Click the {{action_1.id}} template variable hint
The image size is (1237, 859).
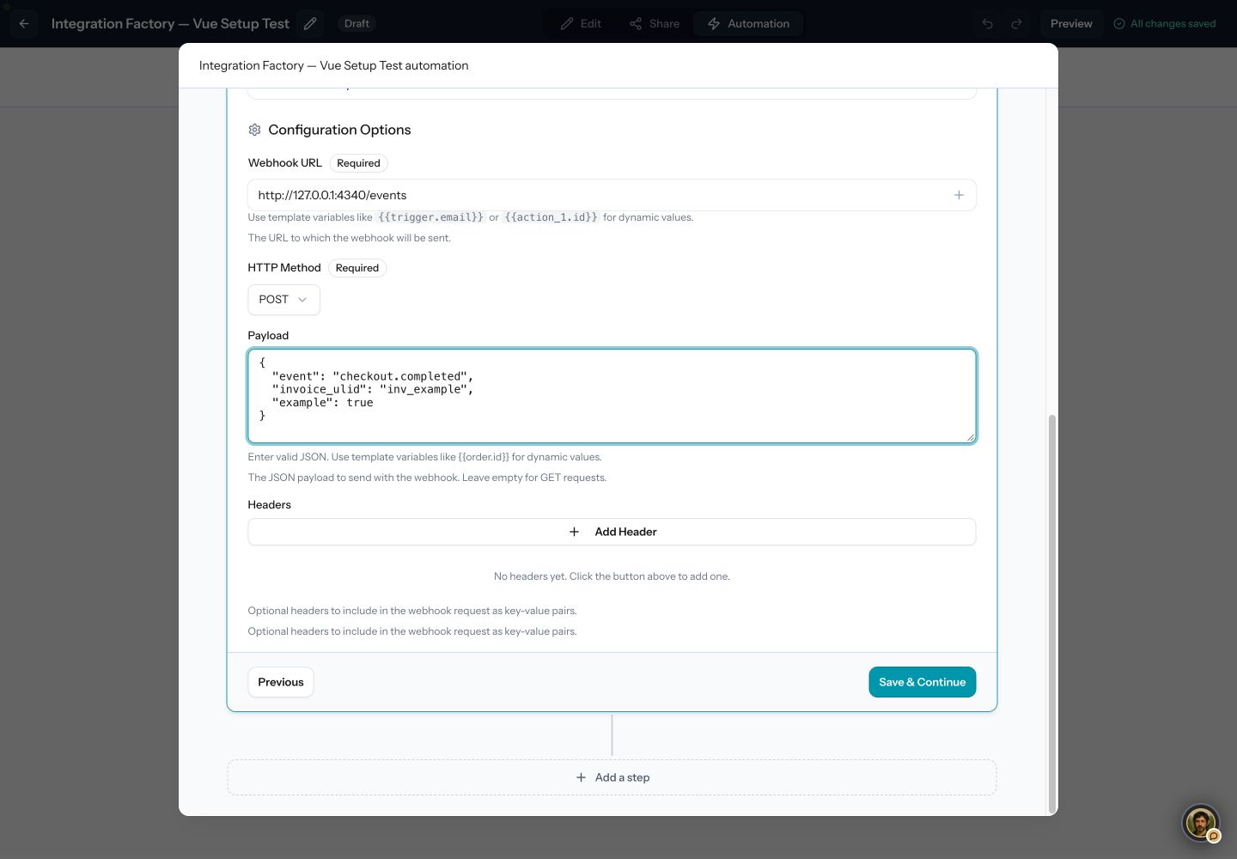click(x=551, y=217)
